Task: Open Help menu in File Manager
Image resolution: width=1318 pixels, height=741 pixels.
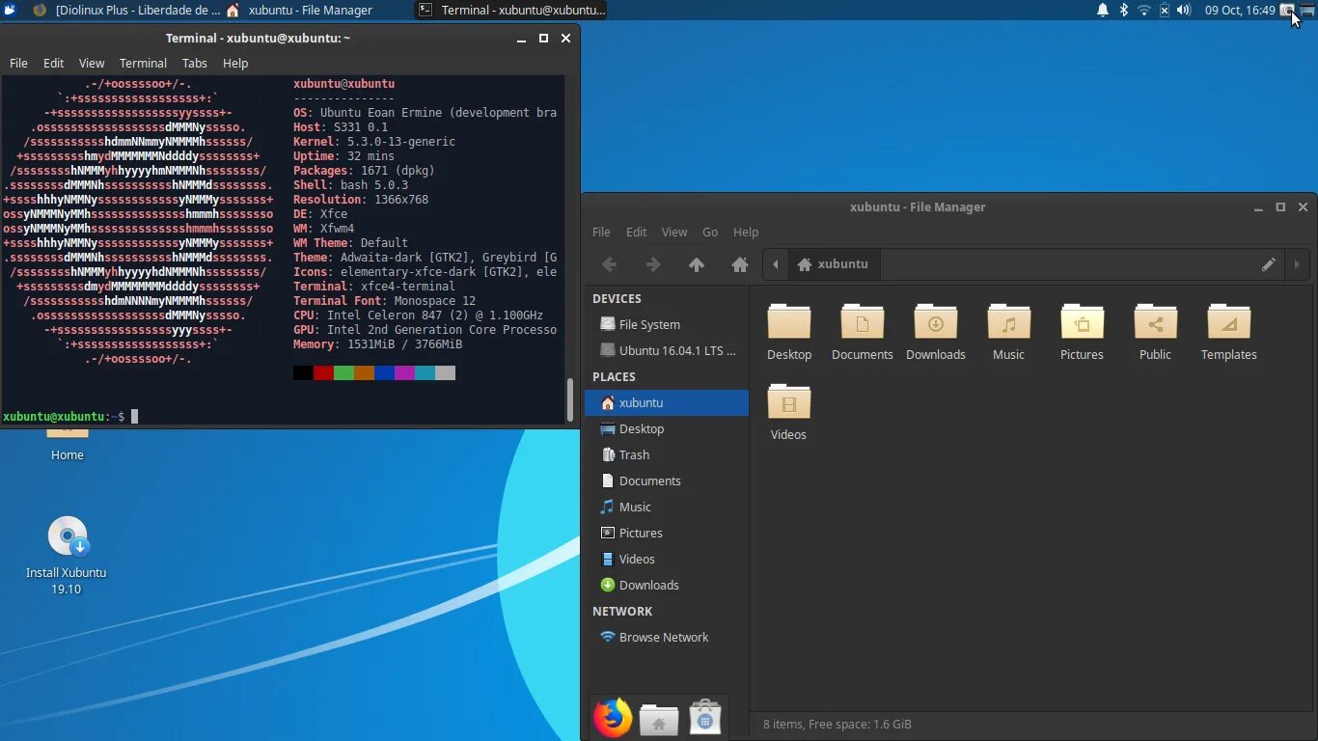Action: pyautogui.click(x=746, y=232)
